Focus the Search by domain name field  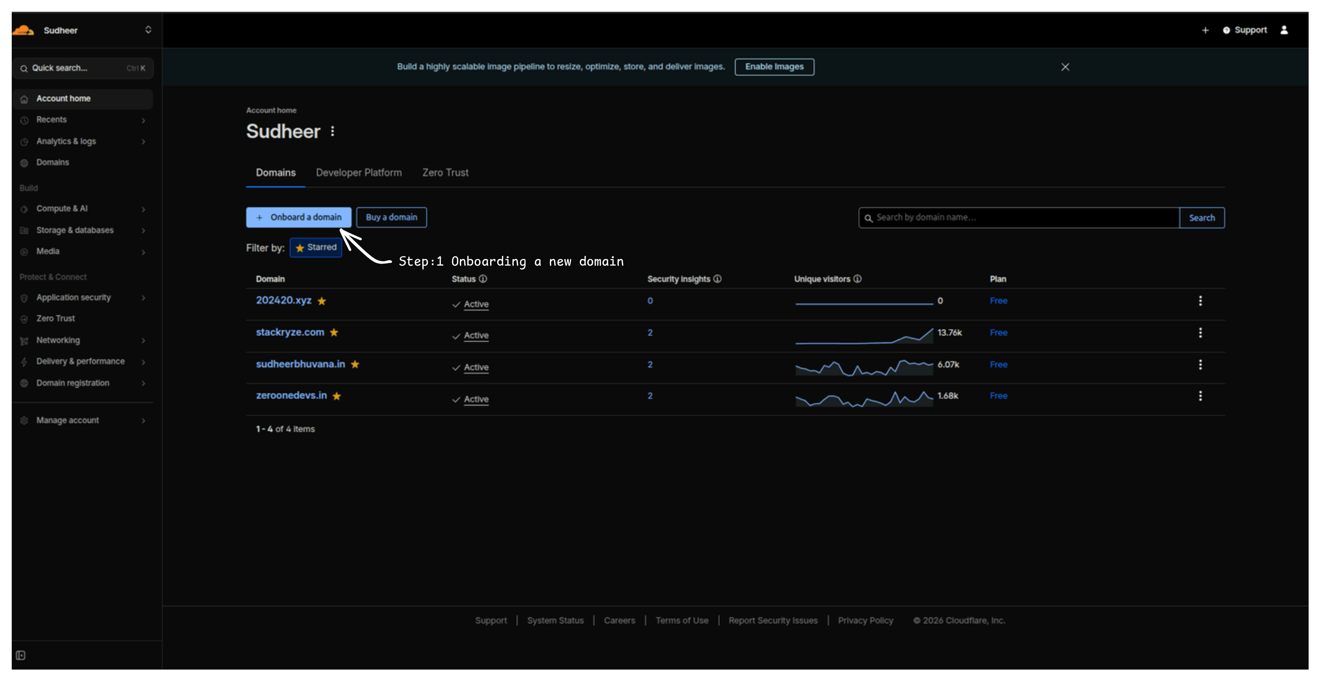tap(1019, 218)
